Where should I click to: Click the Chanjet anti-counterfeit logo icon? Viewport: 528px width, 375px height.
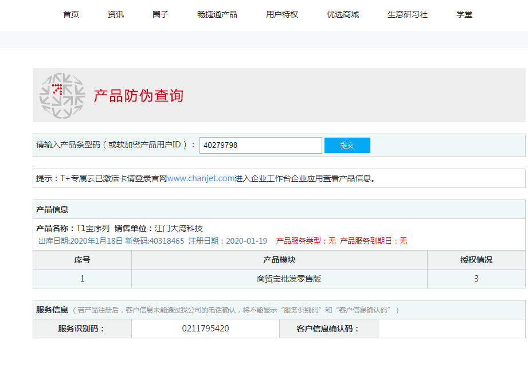pyautogui.click(x=62, y=96)
